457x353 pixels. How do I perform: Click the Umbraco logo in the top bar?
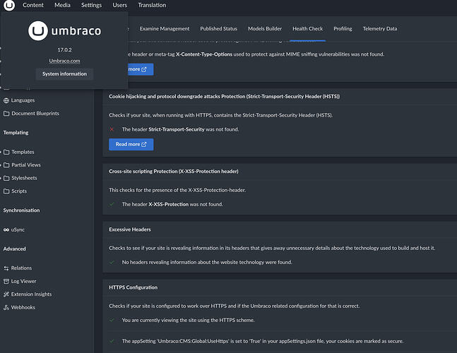(x=9, y=5)
